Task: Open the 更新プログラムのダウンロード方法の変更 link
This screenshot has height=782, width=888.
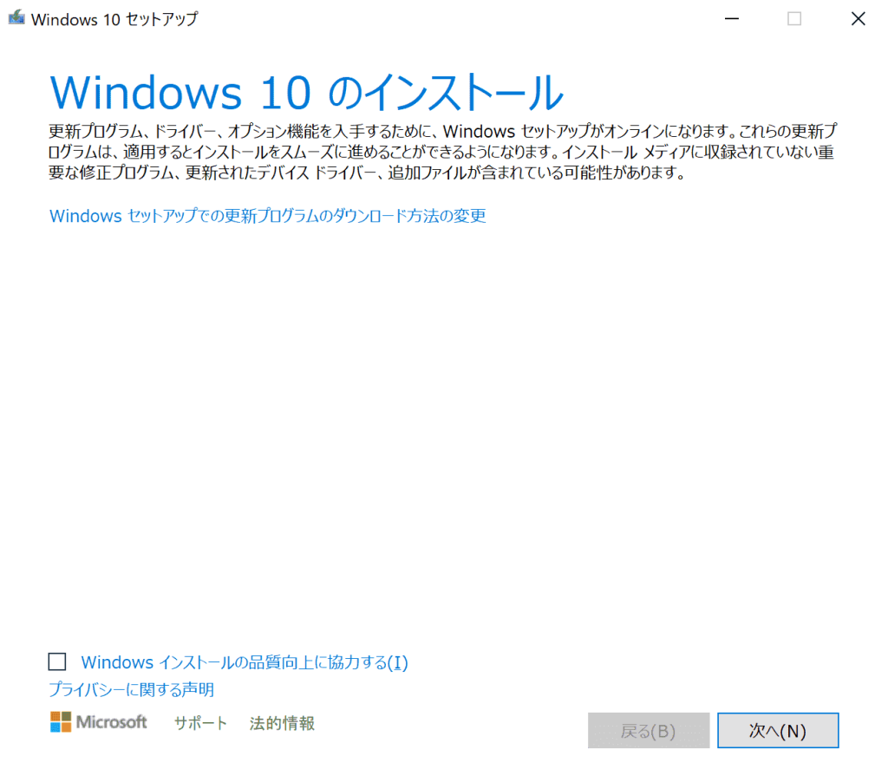Action: click(x=266, y=216)
